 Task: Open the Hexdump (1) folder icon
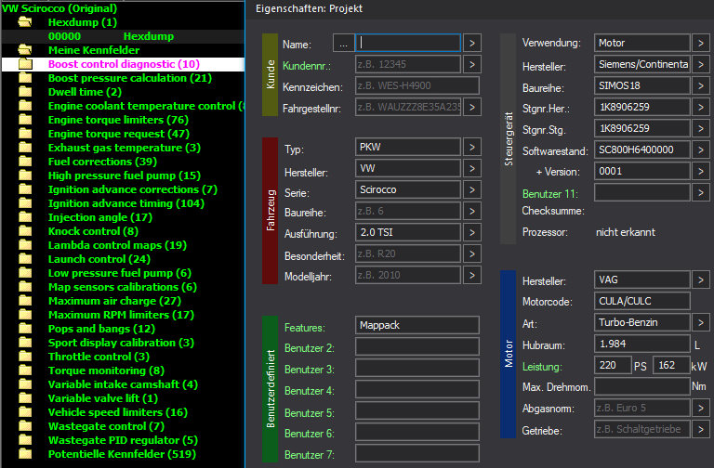(25, 22)
